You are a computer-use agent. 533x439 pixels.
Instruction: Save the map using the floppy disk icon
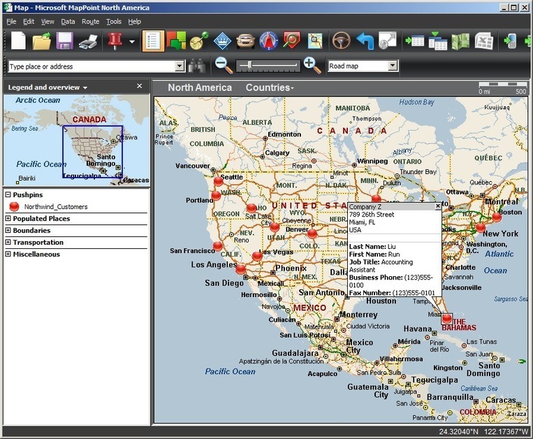pyautogui.click(x=65, y=41)
